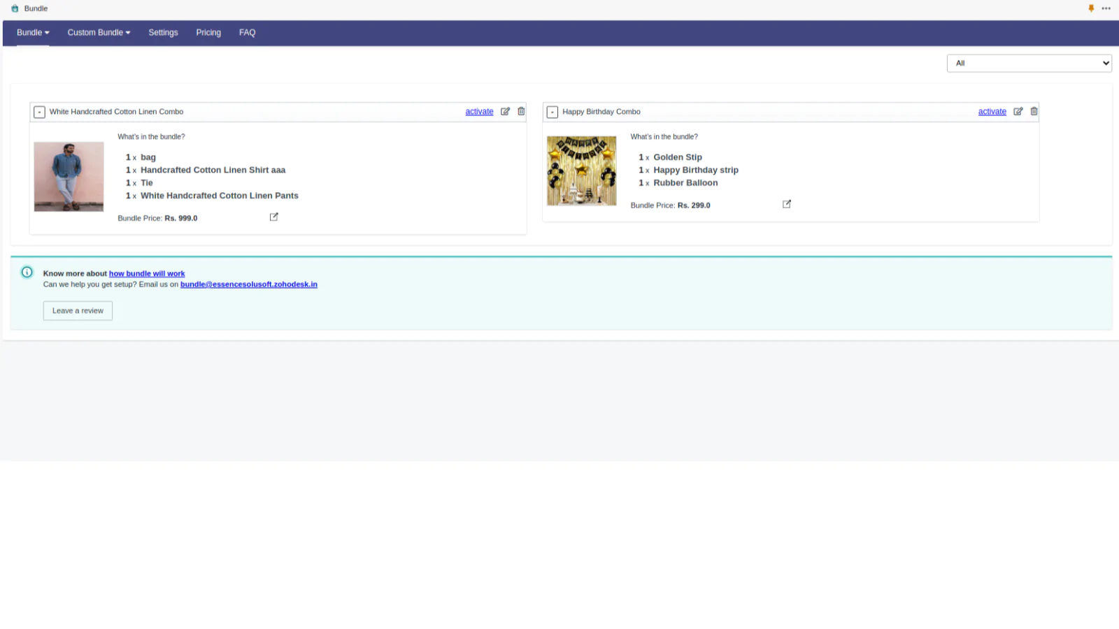1119x629 pixels.
Task: Click the Rs. 999.0 bundle price
Action: (x=181, y=218)
